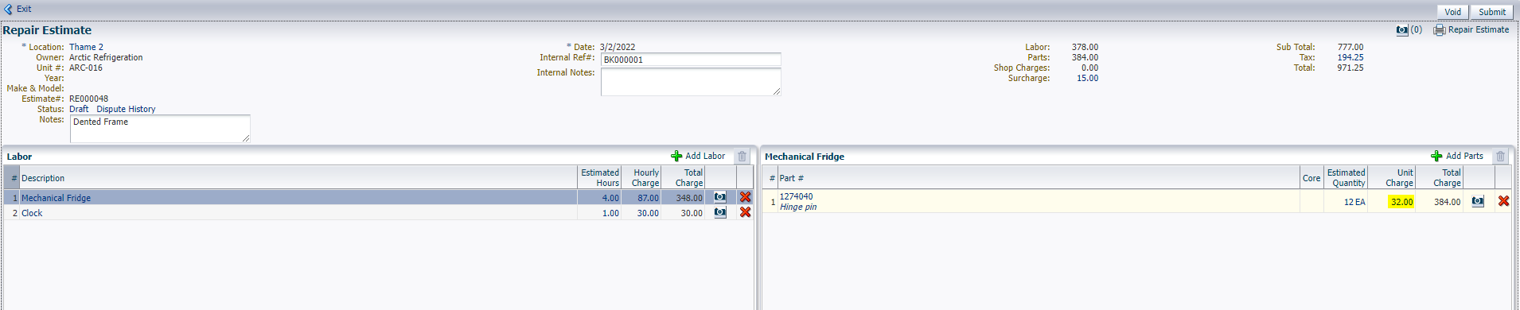Click highlighted unit charge 32.00 cell
The height and width of the screenshot is (310, 1520).
pyautogui.click(x=1401, y=202)
